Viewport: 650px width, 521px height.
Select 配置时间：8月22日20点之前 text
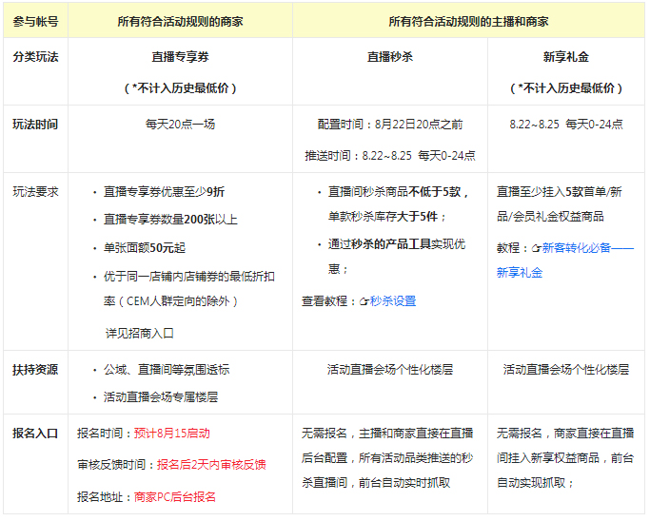pos(390,125)
